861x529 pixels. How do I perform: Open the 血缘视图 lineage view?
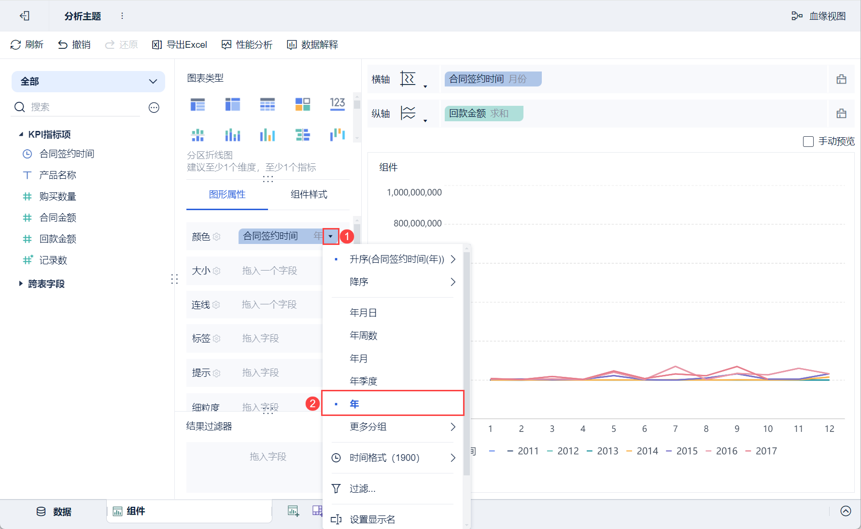(x=819, y=16)
